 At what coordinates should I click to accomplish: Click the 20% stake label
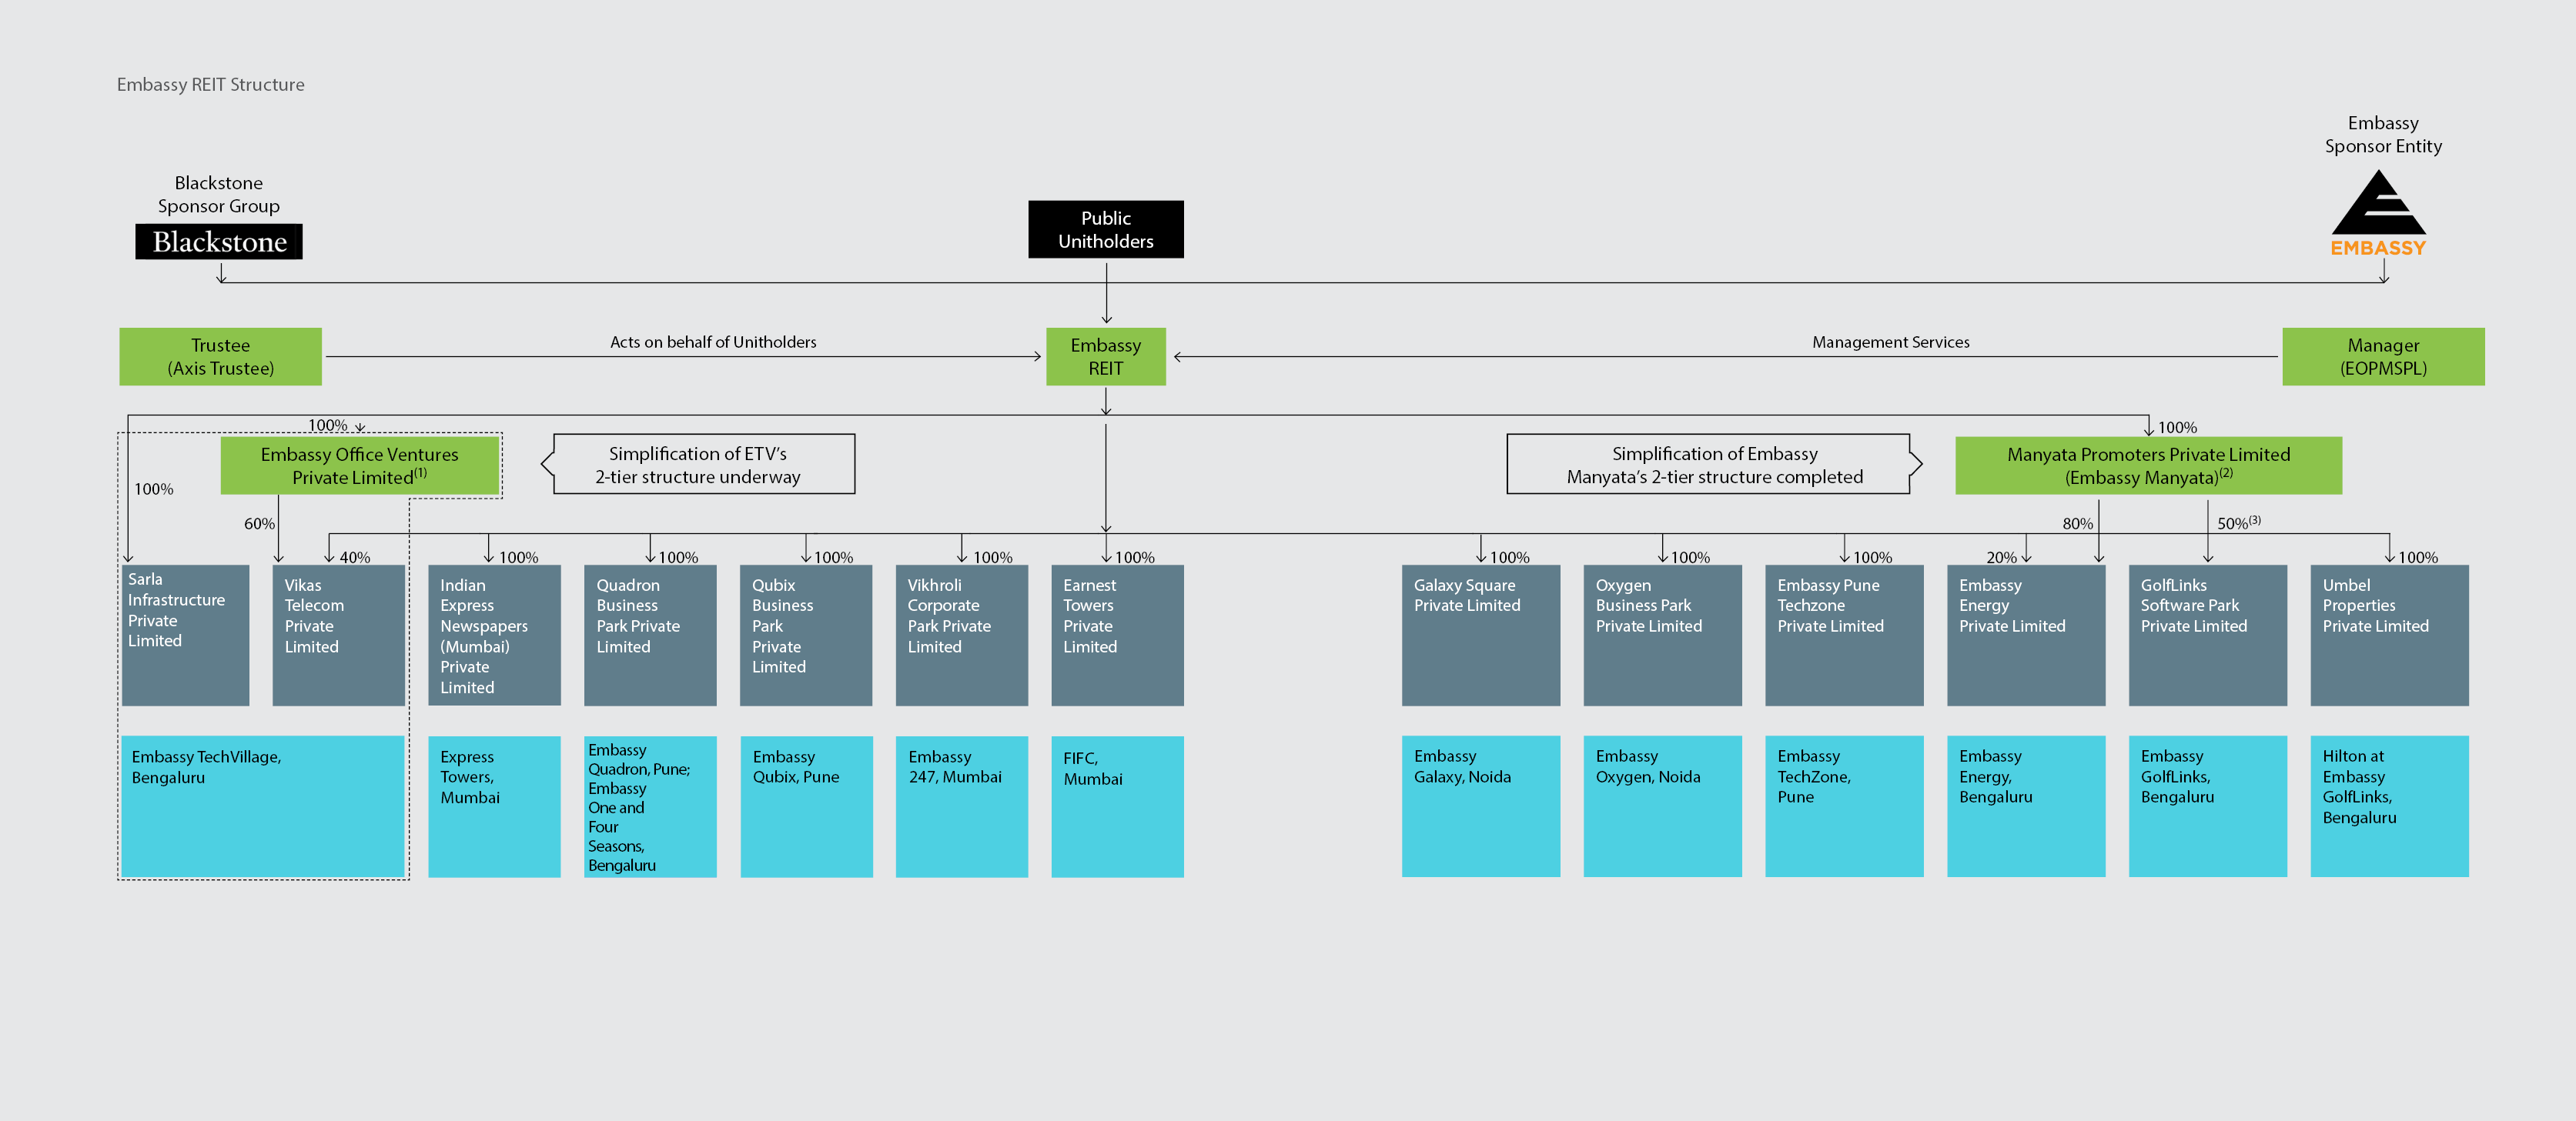pos(2002,558)
